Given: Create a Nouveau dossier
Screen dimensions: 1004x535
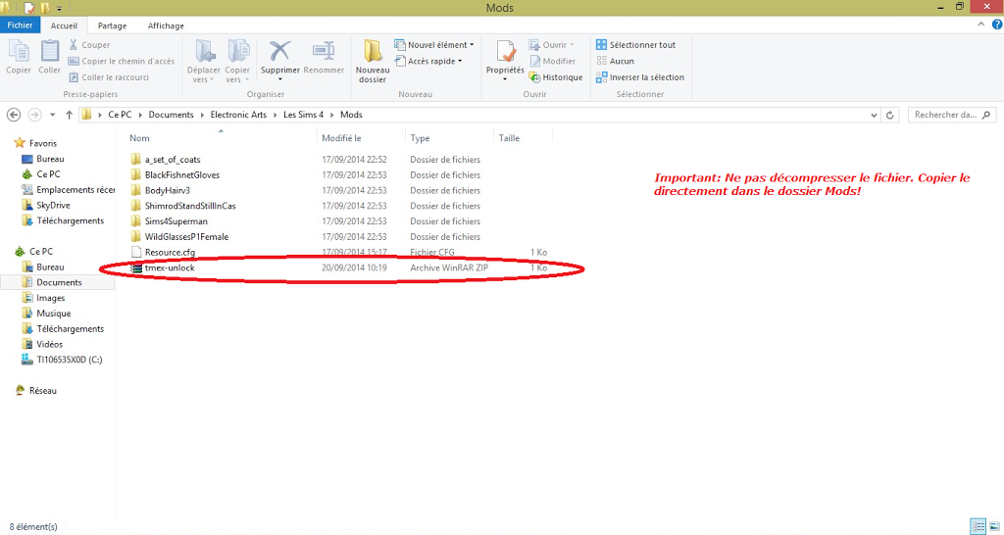Looking at the screenshot, I should point(372,62).
